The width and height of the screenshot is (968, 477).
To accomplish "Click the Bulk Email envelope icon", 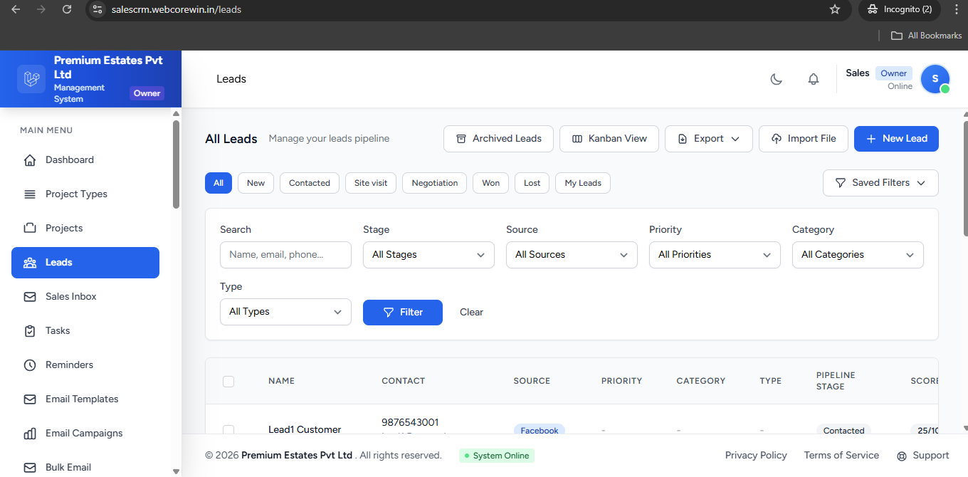I will 30,468.
